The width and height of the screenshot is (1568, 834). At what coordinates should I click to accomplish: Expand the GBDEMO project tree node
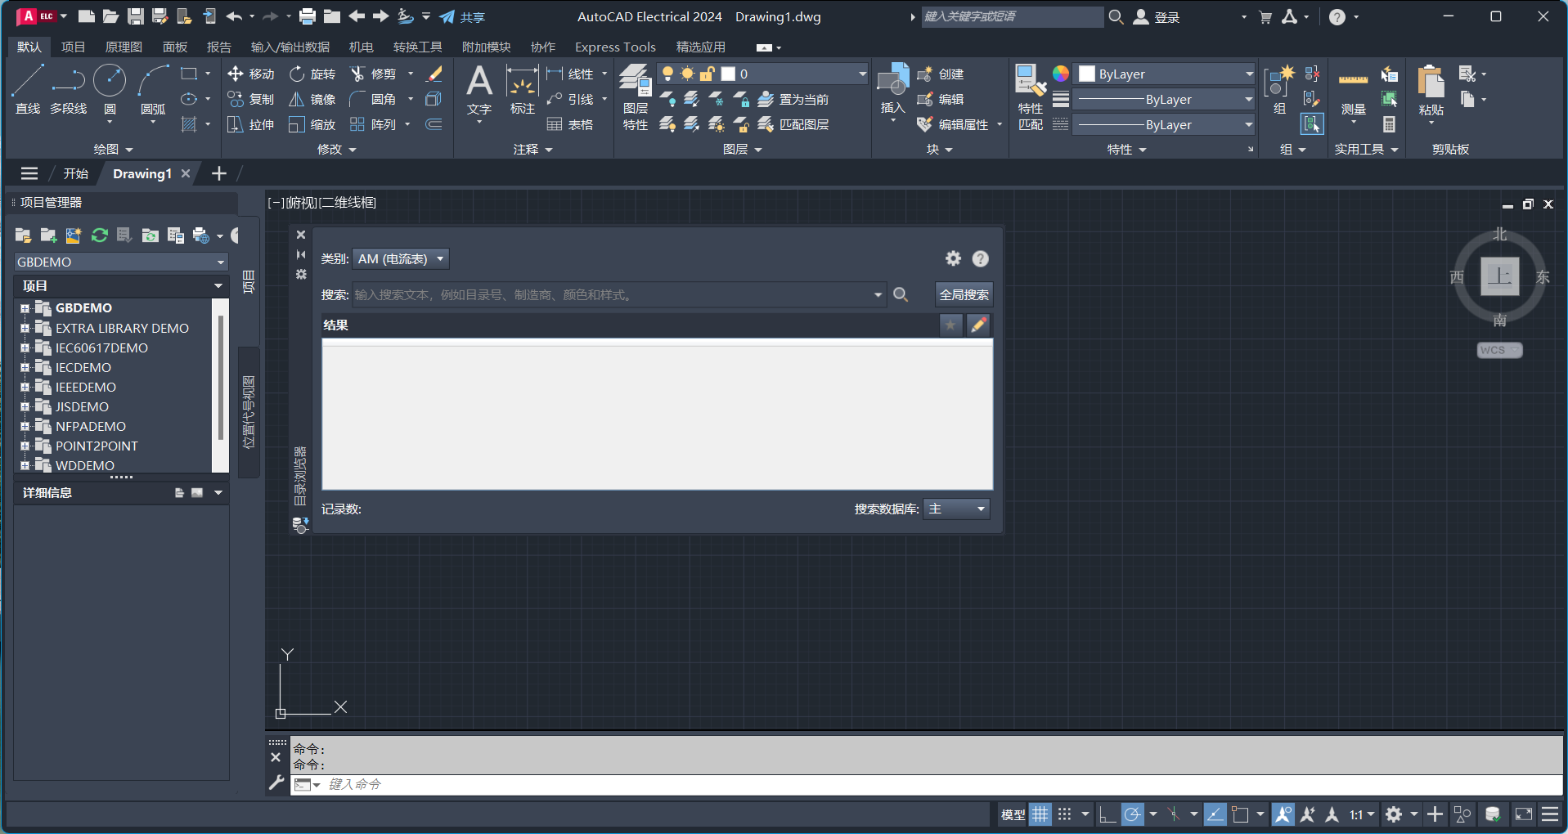(25, 308)
